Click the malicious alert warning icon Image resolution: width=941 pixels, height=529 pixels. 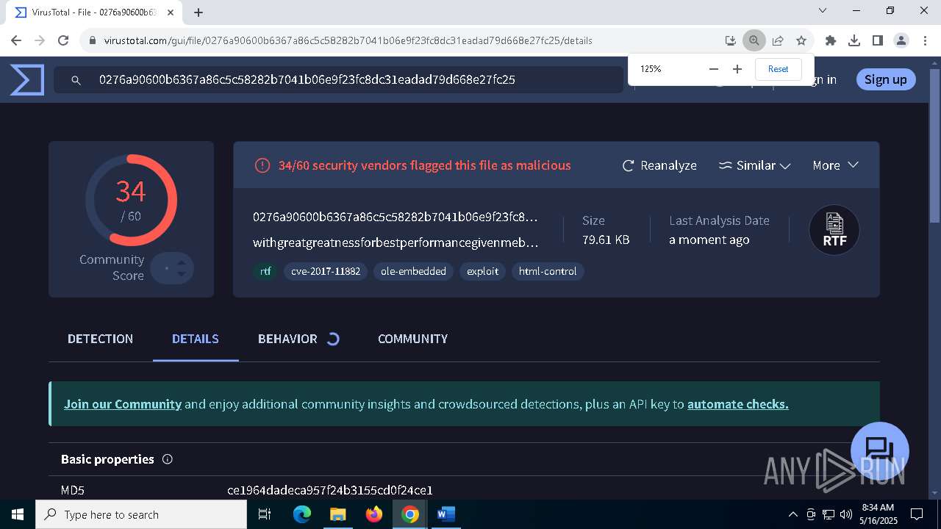[262, 165]
